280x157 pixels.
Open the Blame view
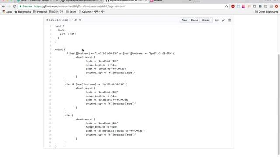tap(194, 20)
